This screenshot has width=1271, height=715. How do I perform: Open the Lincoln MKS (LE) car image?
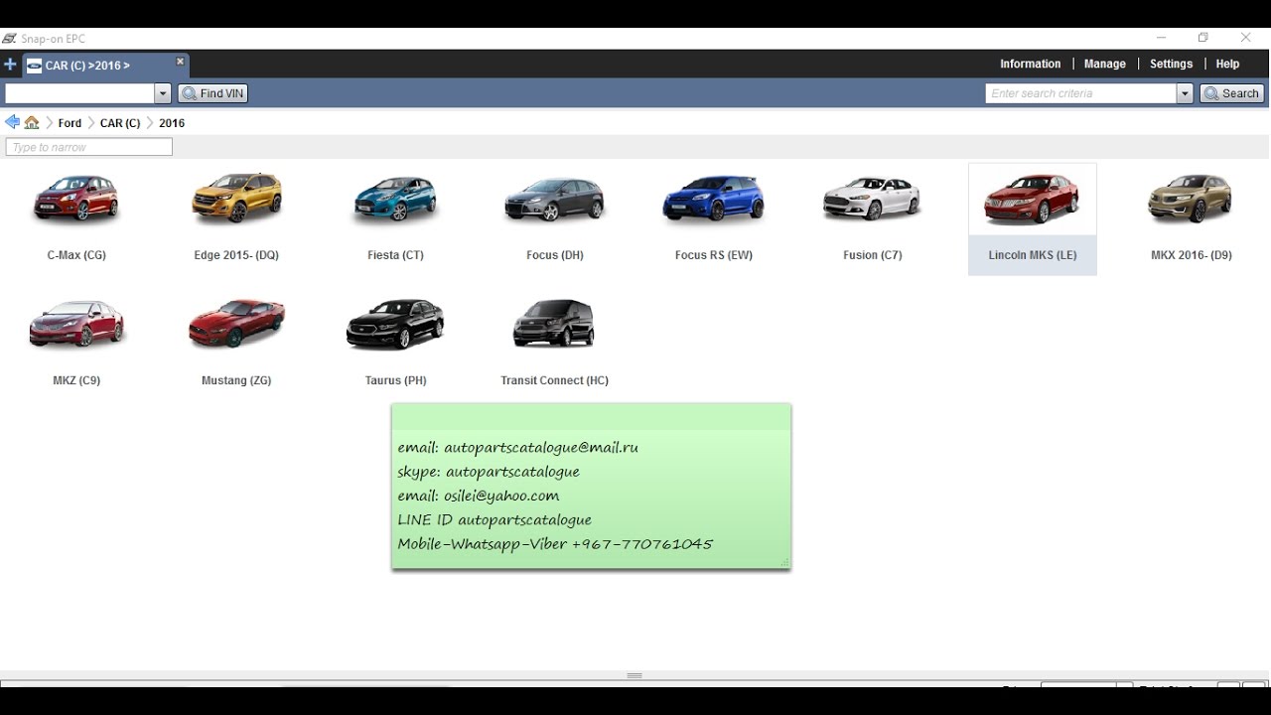click(x=1032, y=199)
